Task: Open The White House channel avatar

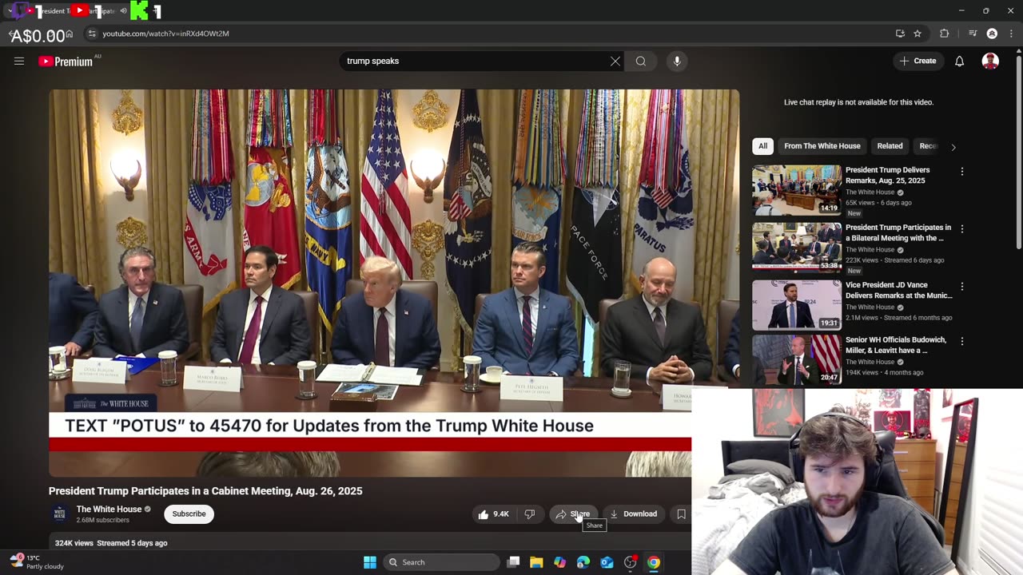Action: pos(59,514)
